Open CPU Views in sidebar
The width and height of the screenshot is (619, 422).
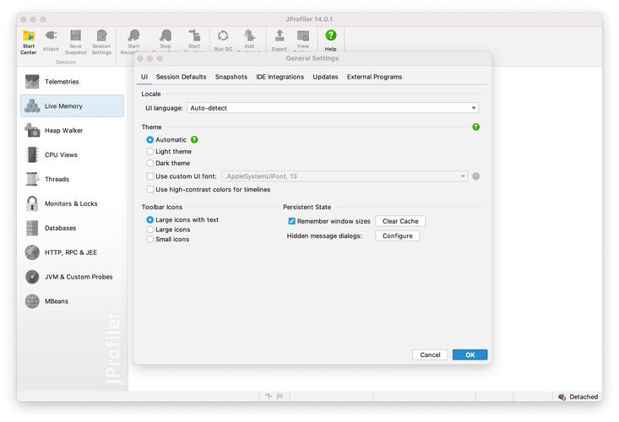(73, 155)
